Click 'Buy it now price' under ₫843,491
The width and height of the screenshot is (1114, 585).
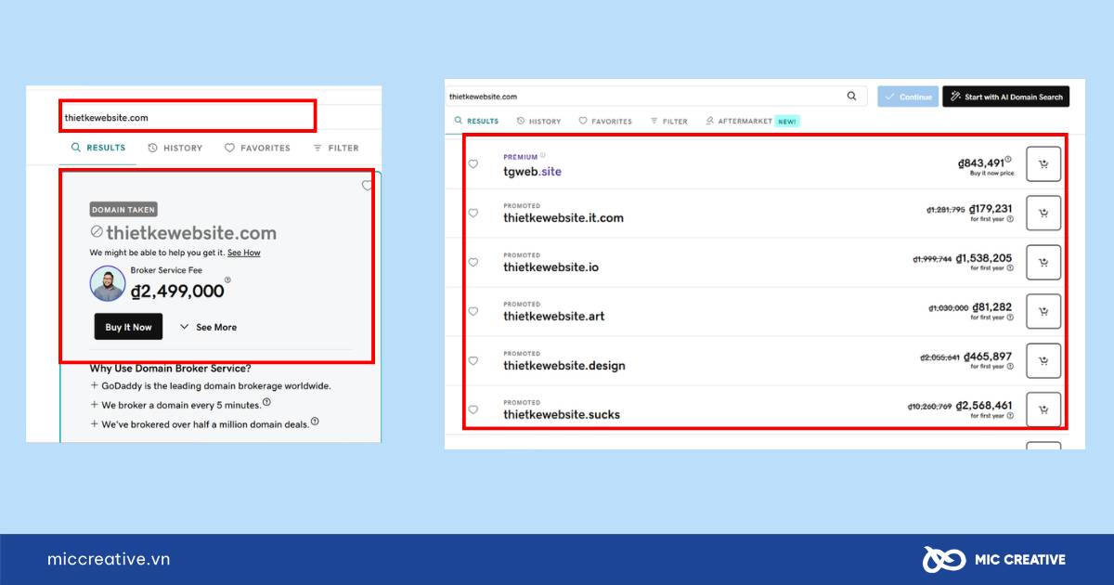click(992, 174)
